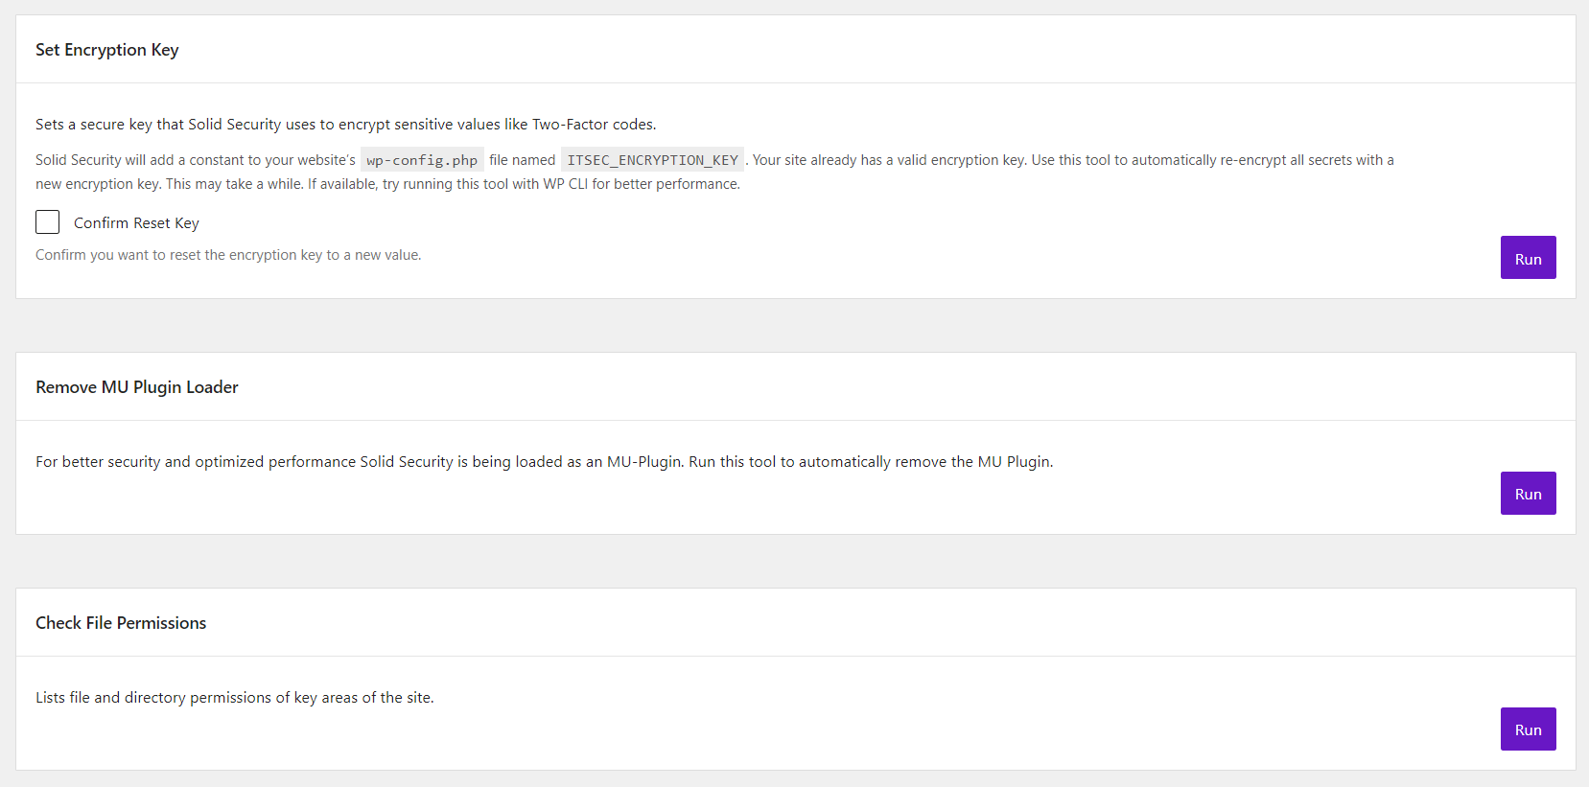Screen dimensions: 1589x787
Task: Click 'Run this tool to automatically remove' sentence
Action: coord(870,462)
